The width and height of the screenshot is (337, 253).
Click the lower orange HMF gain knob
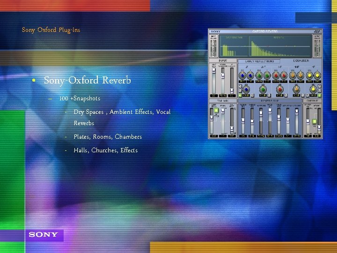[296, 89]
